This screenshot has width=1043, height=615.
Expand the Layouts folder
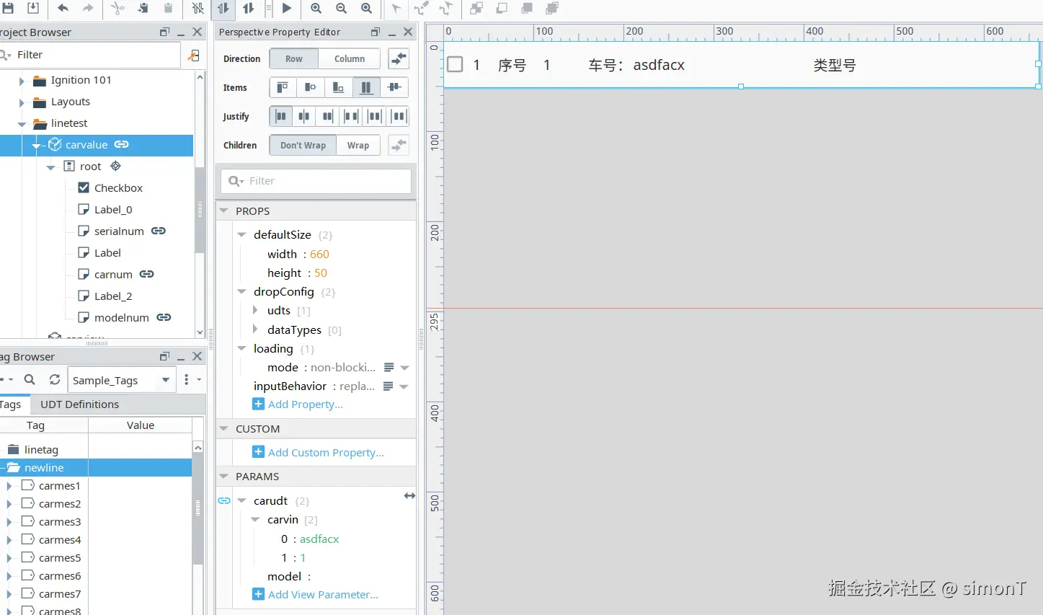coord(22,102)
